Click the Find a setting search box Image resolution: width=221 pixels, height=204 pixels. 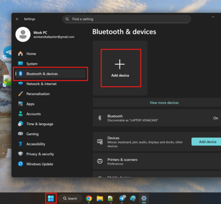click(127, 19)
